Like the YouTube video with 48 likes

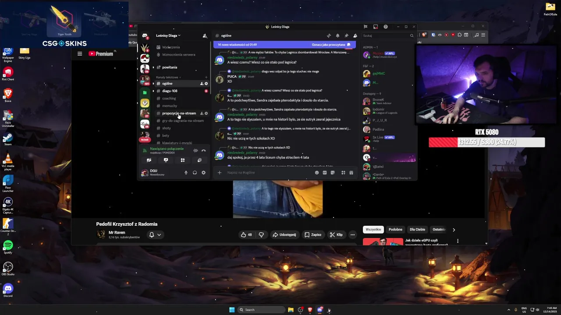[x=247, y=234]
